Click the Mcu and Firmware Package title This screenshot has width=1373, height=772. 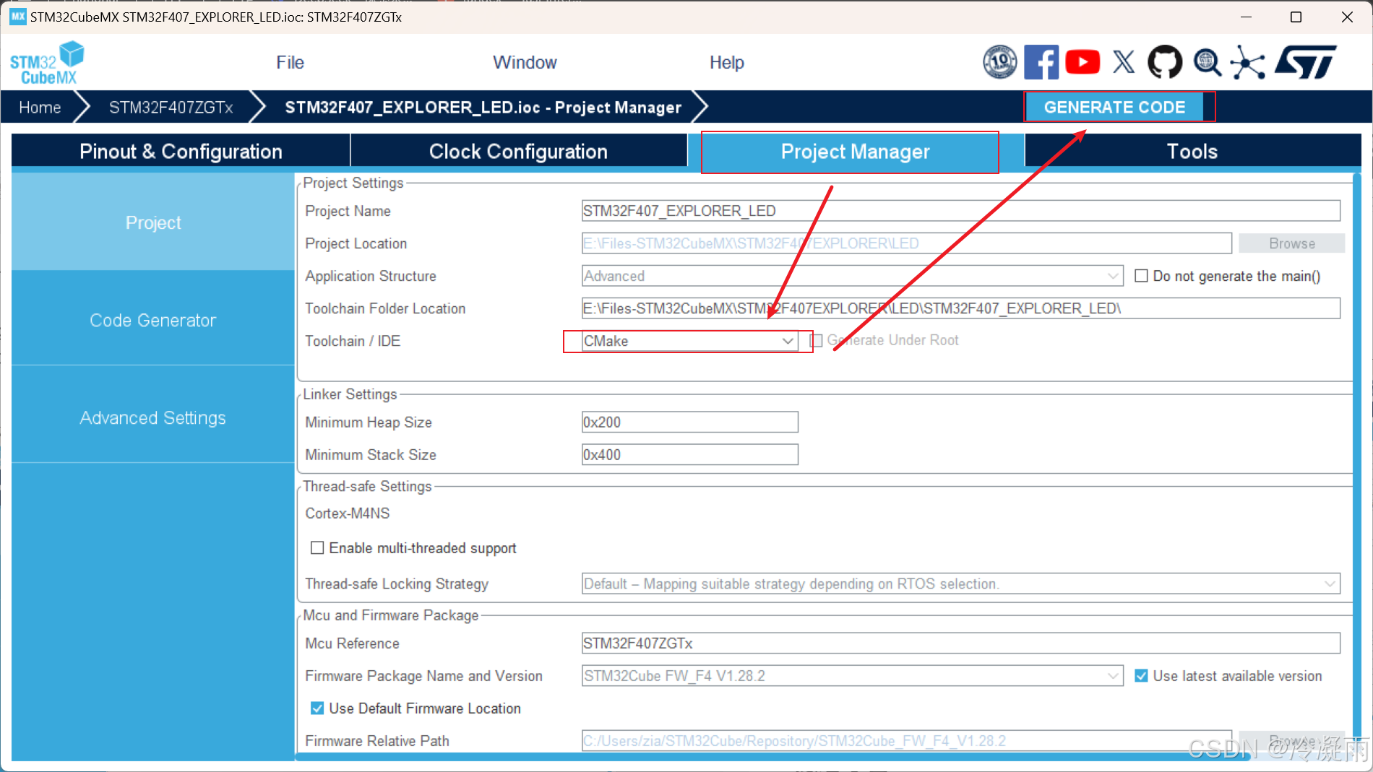click(x=390, y=615)
